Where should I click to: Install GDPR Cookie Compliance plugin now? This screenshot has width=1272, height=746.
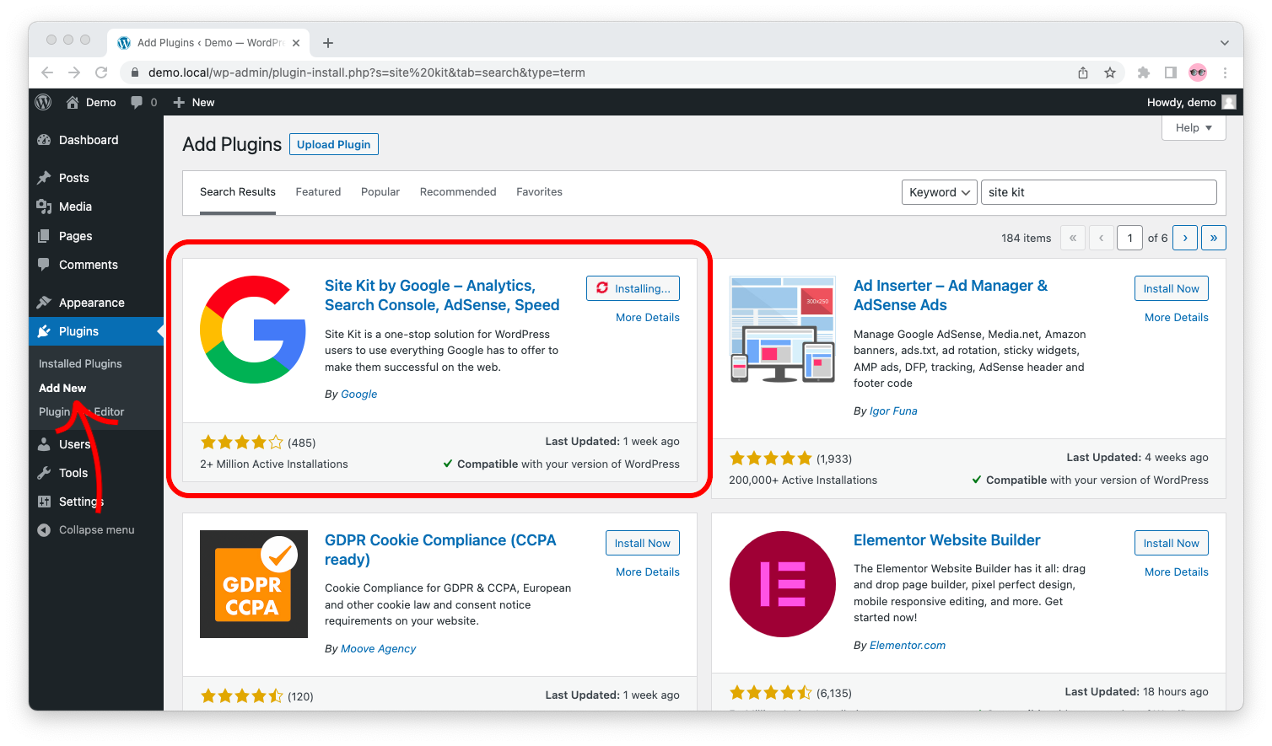tap(642, 543)
